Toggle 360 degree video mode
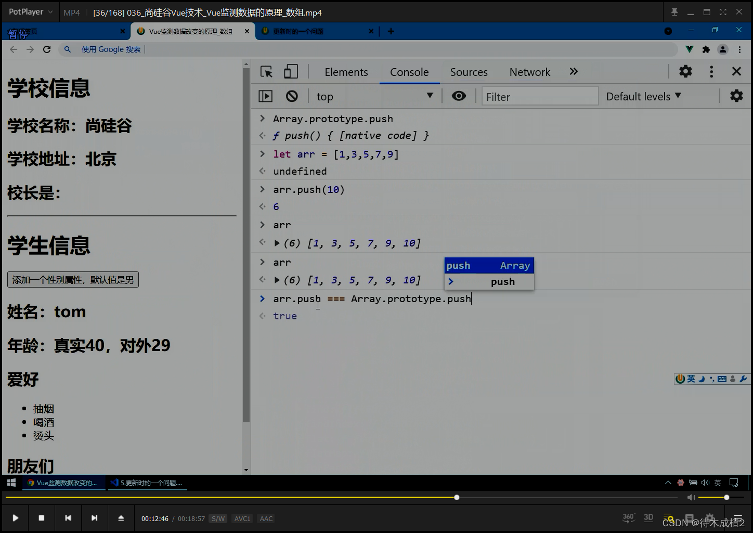 (x=629, y=517)
